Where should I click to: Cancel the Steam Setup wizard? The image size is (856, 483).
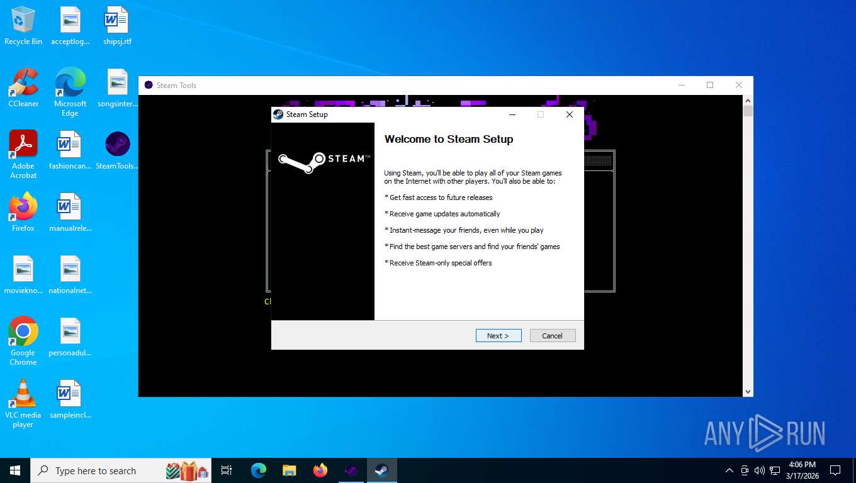coord(553,336)
